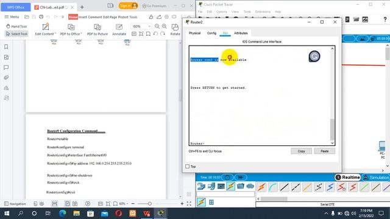Click the Copy button in Router2

[301, 151]
